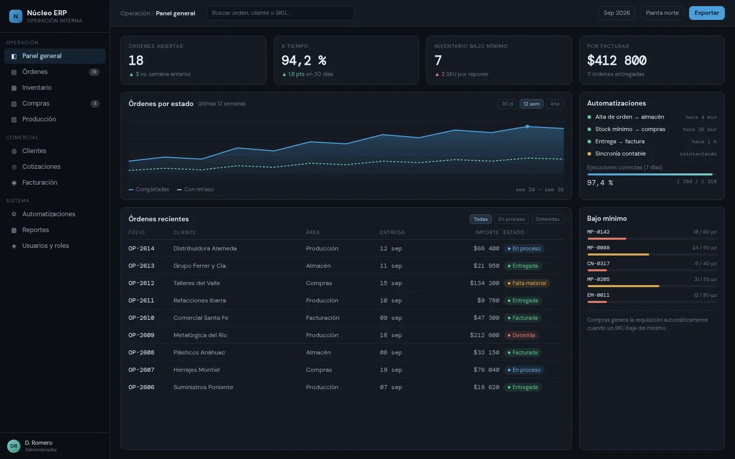Image resolution: width=735 pixels, height=459 pixels.
Task: Select the 30 d chart range
Action: (507, 104)
